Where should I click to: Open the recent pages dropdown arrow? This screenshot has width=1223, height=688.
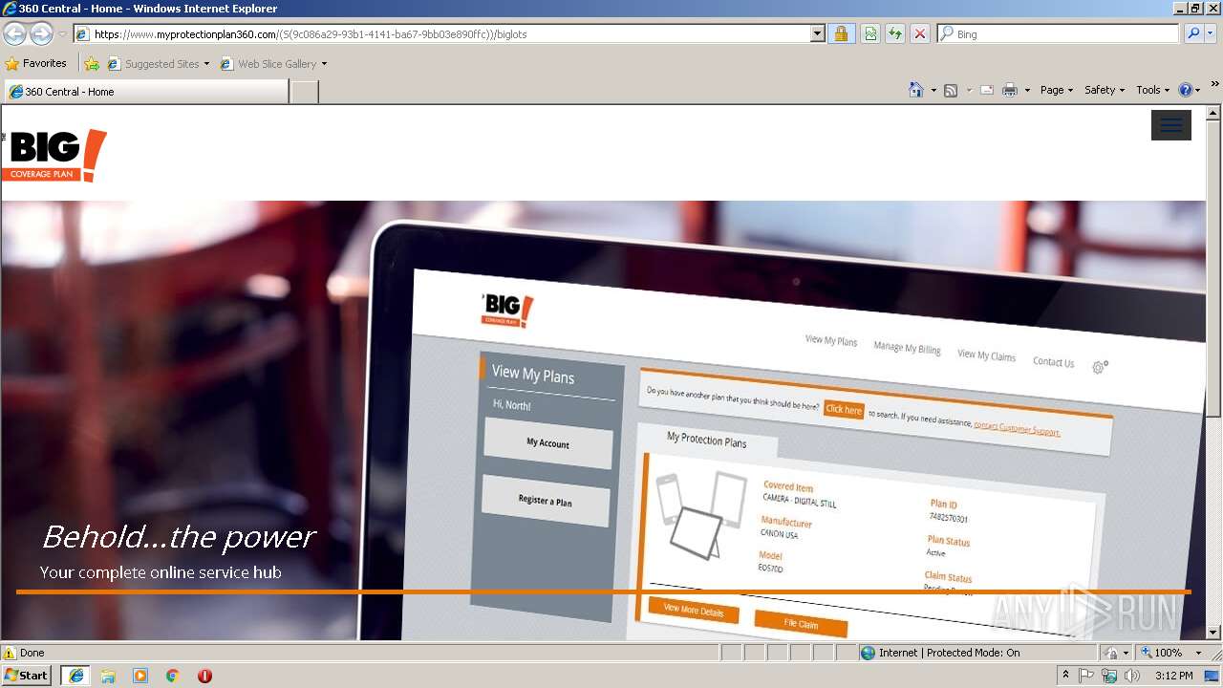pos(62,34)
